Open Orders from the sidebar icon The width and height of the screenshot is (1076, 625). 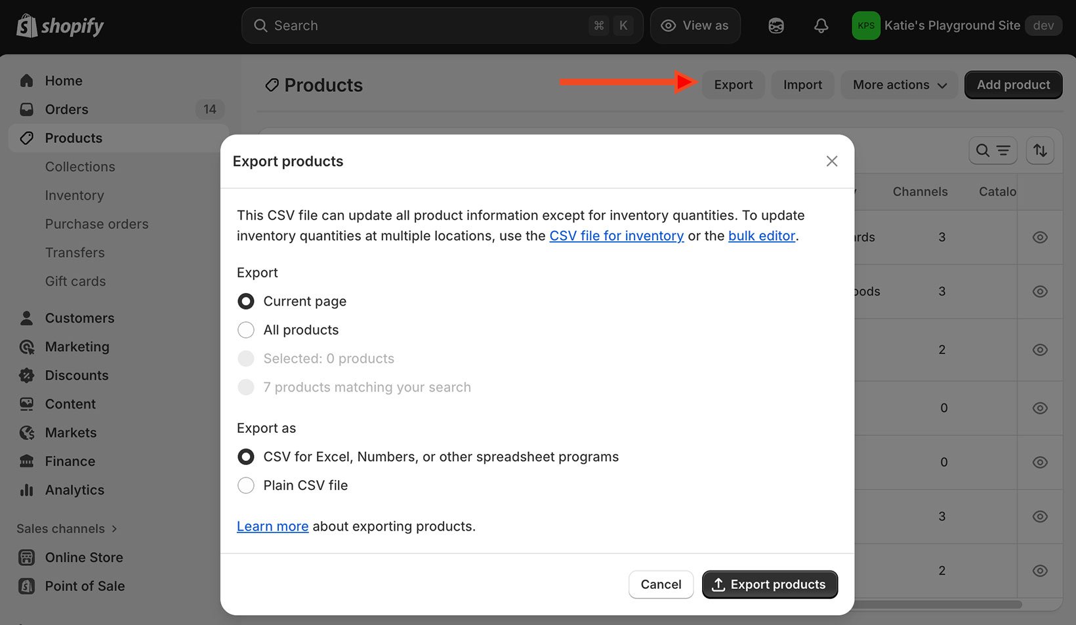pos(26,109)
